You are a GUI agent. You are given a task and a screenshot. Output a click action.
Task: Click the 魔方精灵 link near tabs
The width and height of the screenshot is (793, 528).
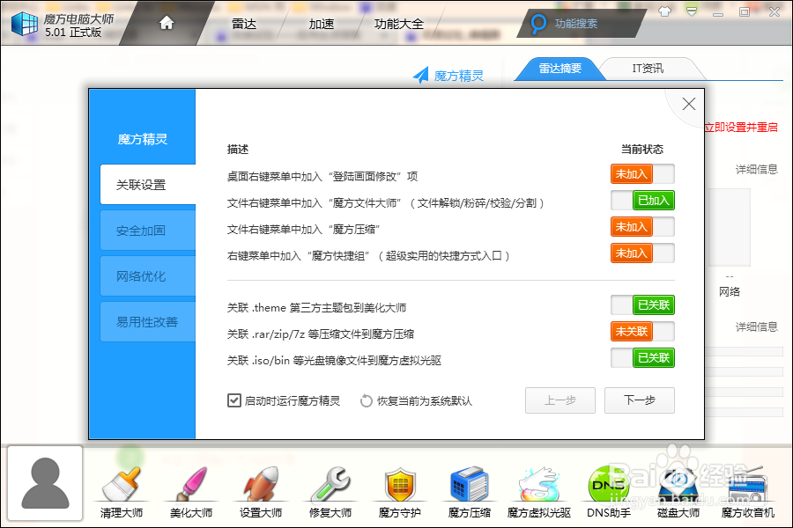coord(459,76)
